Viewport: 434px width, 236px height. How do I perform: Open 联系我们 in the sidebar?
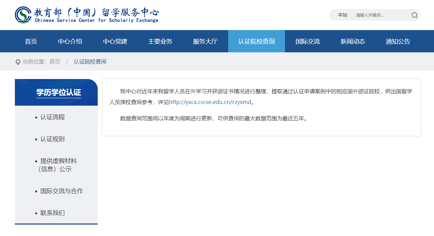click(x=53, y=213)
